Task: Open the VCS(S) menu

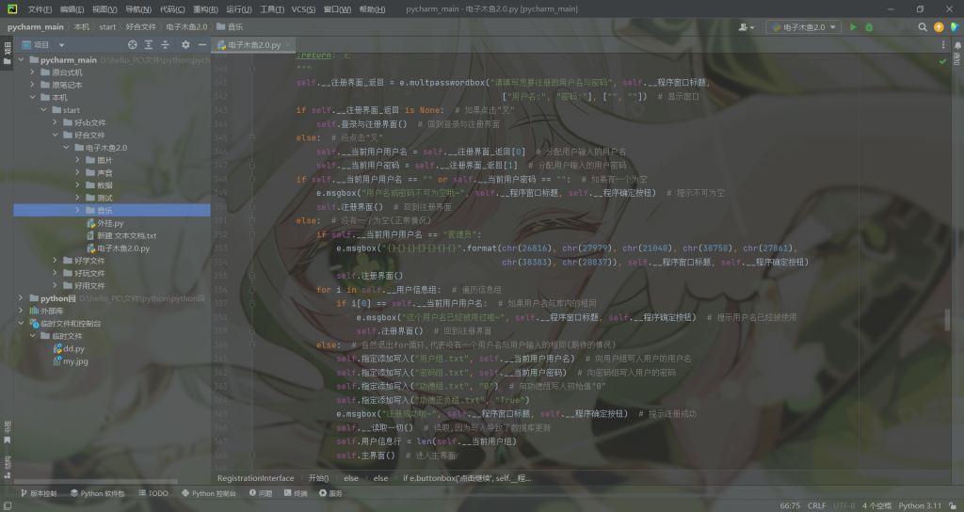Action: click(303, 9)
